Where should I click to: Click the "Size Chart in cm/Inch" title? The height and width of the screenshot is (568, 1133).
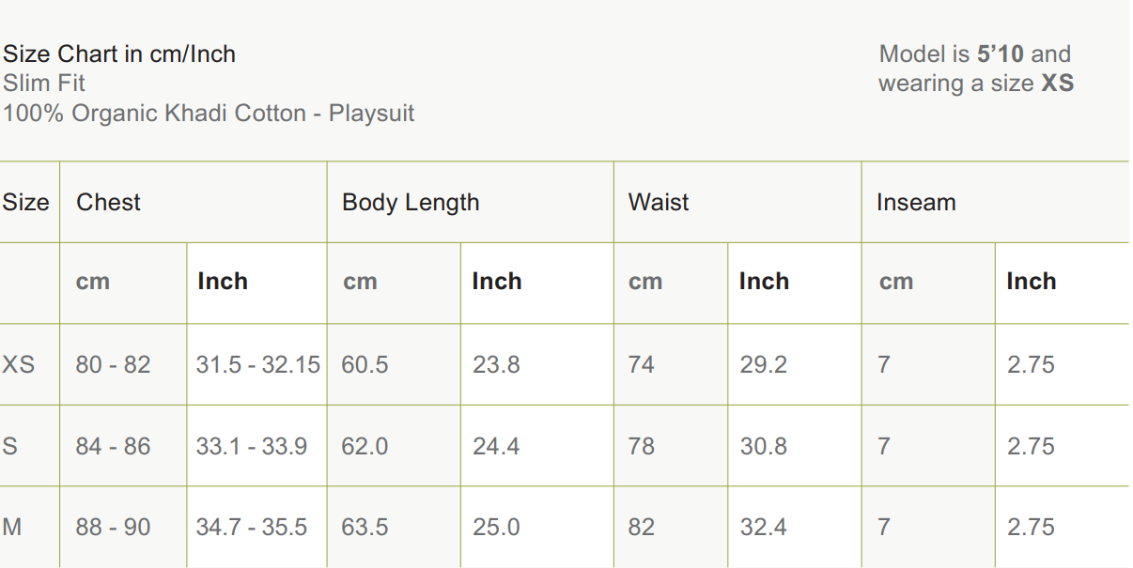tap(119, 54)
